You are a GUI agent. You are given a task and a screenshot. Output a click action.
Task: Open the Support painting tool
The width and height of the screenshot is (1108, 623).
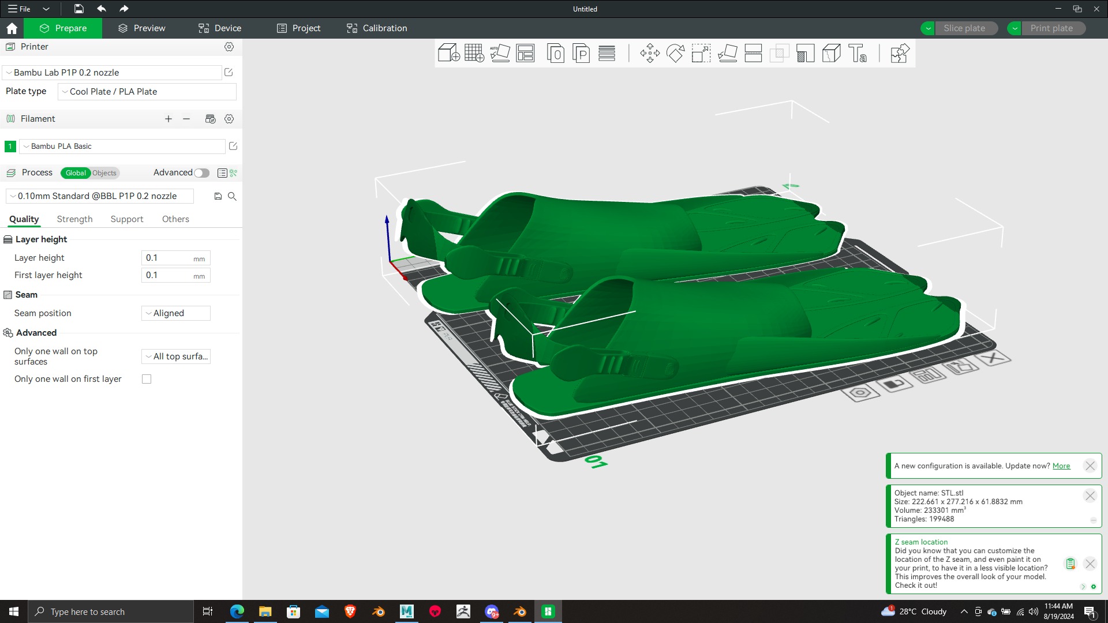point(805,53)
